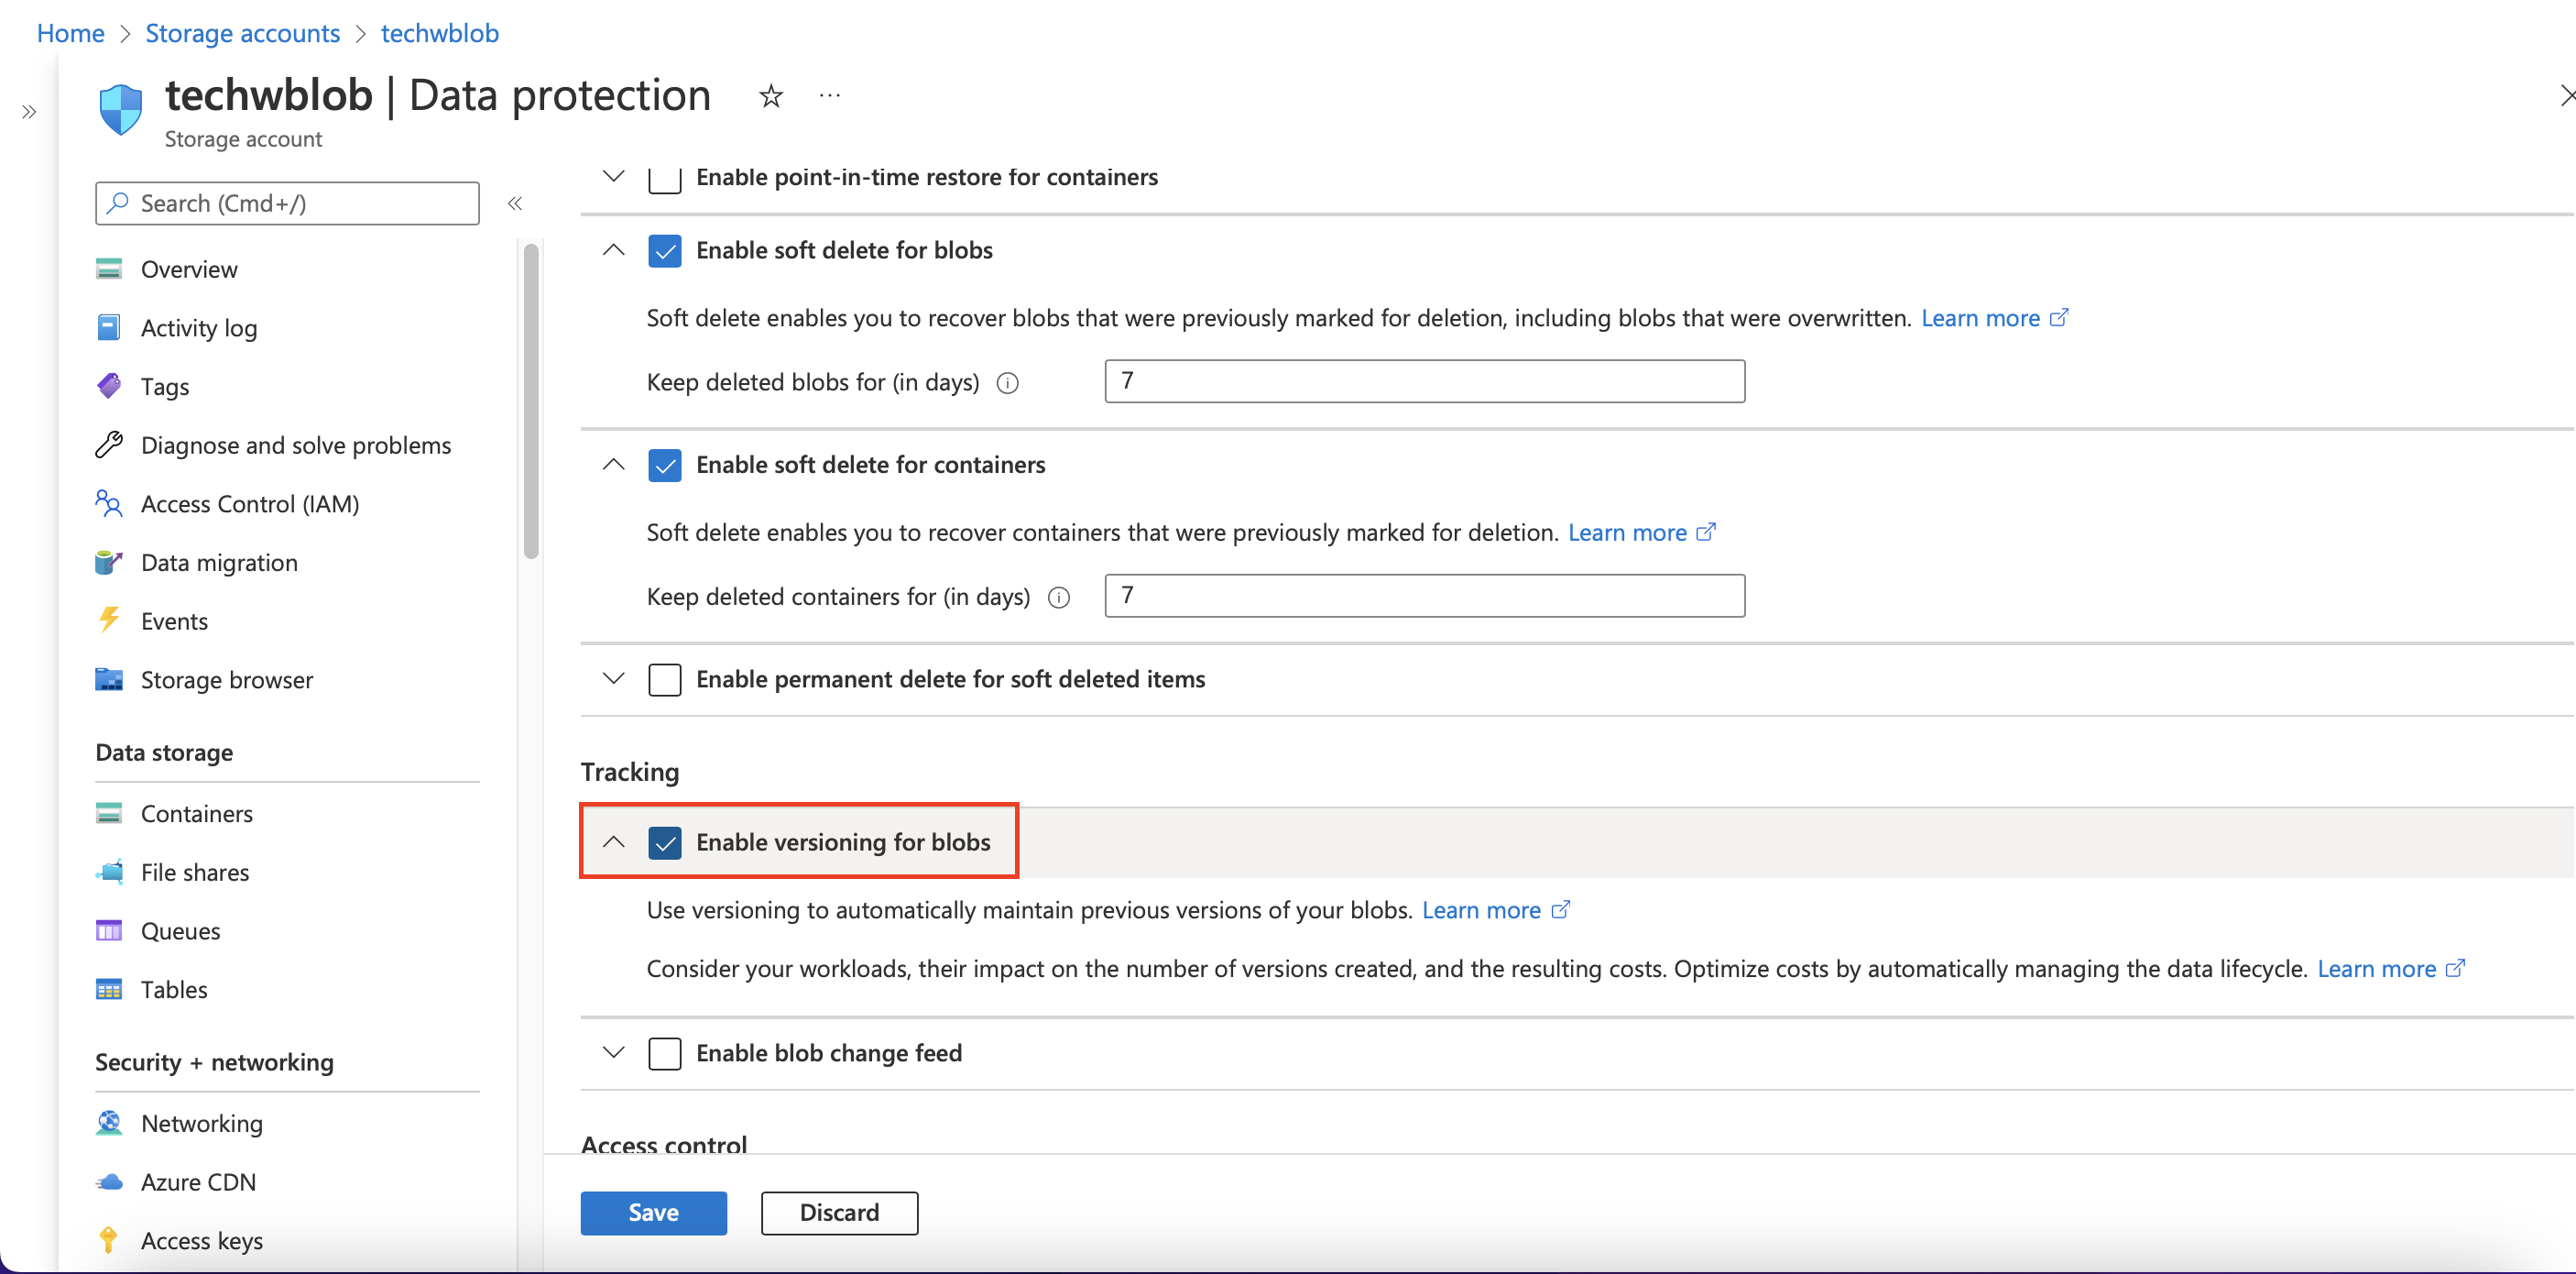Check Enable blob change feed
Screen dimensions: 2576x1274
click(665, 1053)
